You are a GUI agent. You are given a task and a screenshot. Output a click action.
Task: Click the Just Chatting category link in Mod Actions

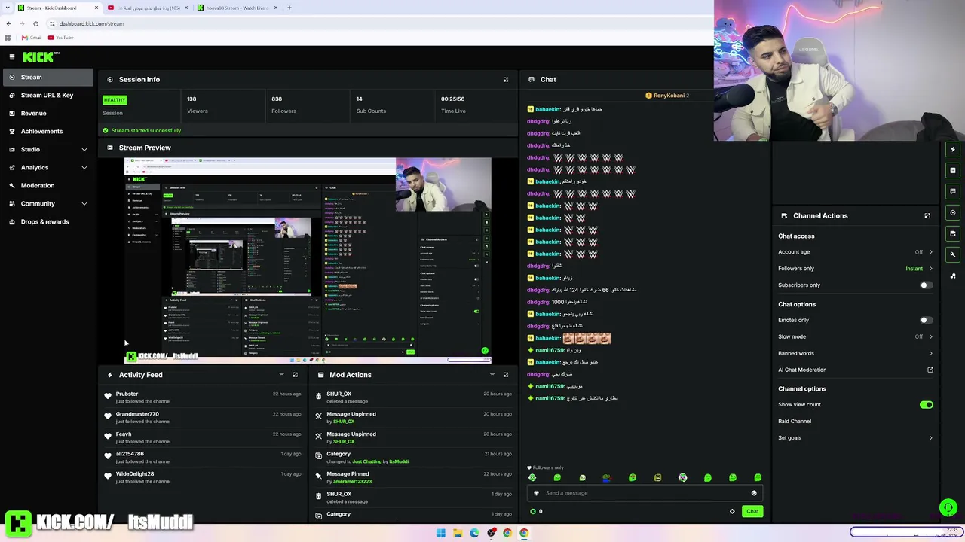pos(367,461)
